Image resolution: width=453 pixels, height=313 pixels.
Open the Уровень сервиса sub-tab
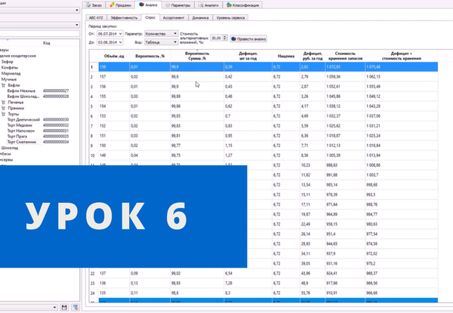[230, 18]
